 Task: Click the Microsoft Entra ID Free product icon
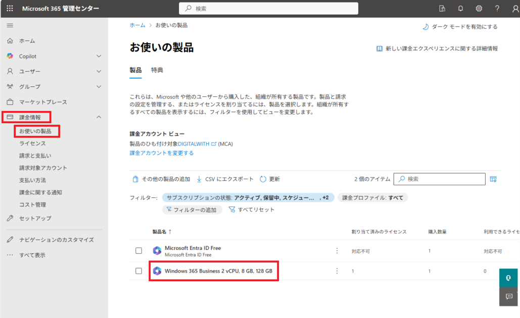[x=157, y=251]
